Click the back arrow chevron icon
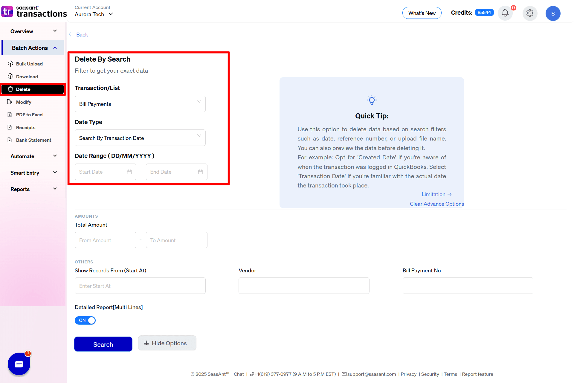 (70, 35)
